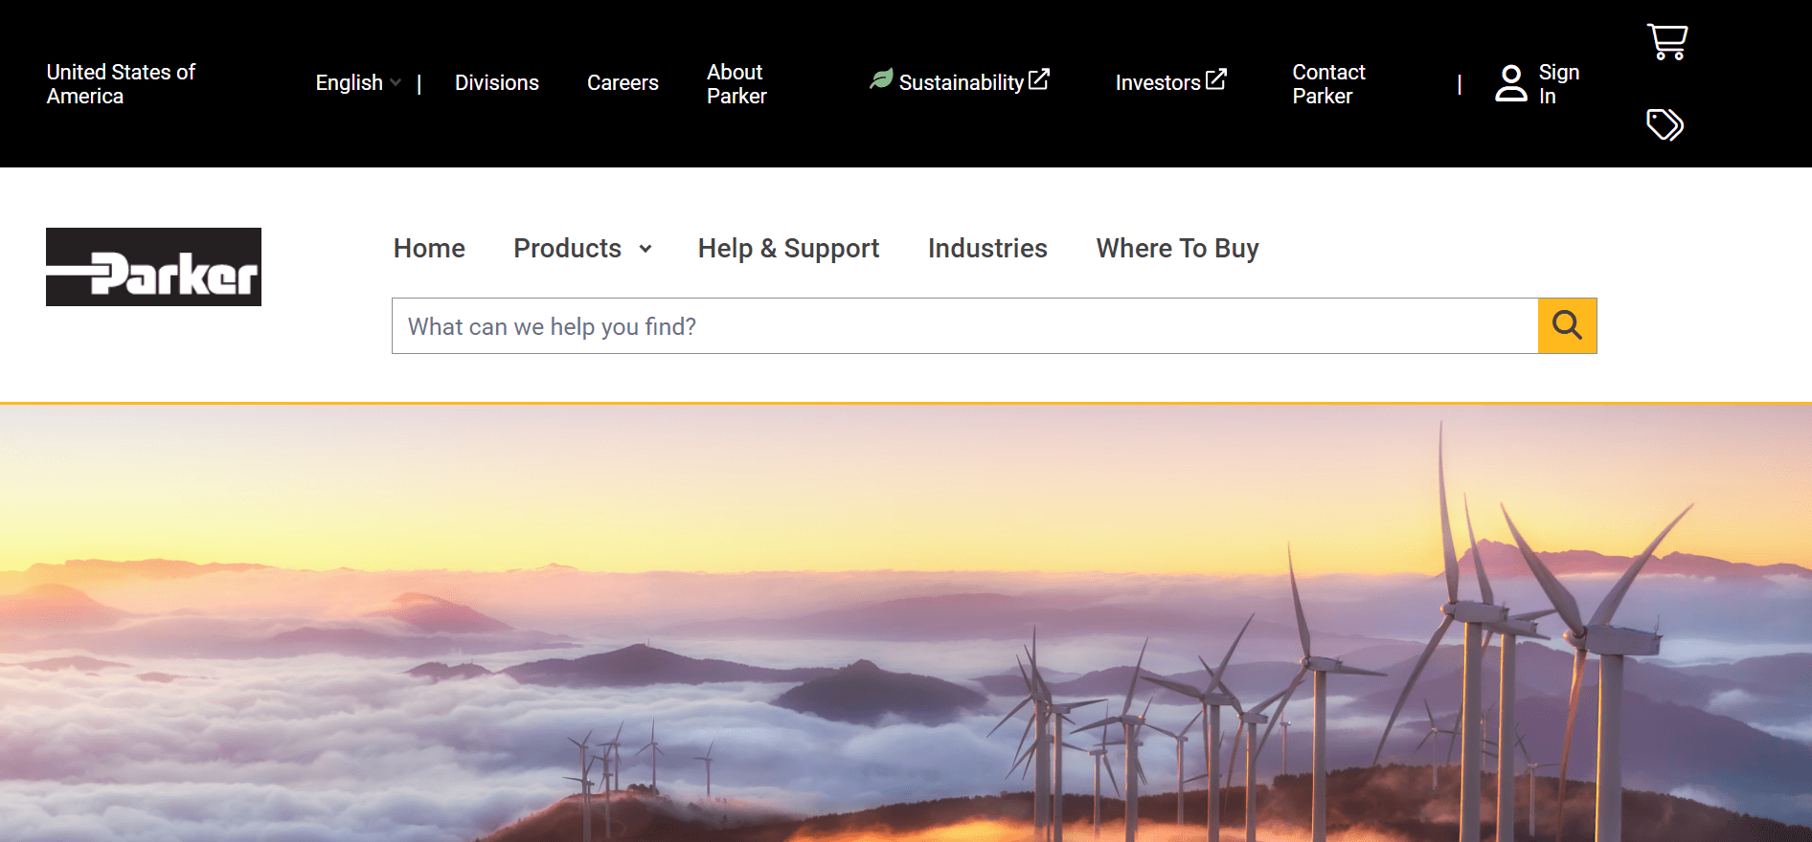Focus the 'What can we help you find?' field
This screenshot has width=1812, height=842.
[x=964, y=326]
